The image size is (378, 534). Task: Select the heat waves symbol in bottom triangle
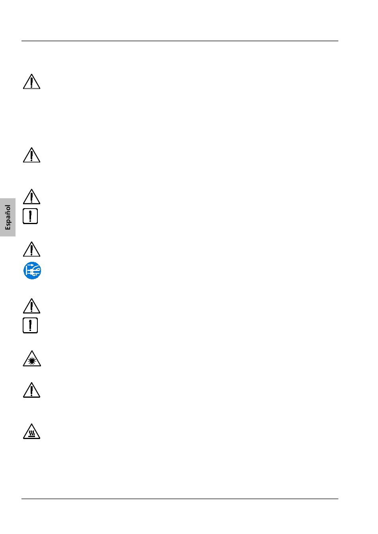click(x=32, y=434)
